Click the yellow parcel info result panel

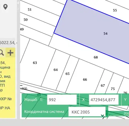coord(8,87)
